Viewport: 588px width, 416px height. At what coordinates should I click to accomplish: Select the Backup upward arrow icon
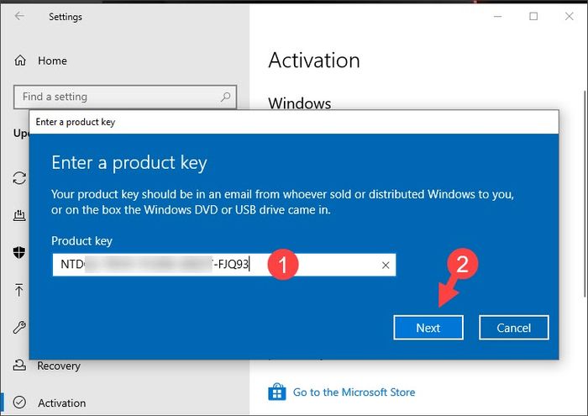click(x=19, y=290)
